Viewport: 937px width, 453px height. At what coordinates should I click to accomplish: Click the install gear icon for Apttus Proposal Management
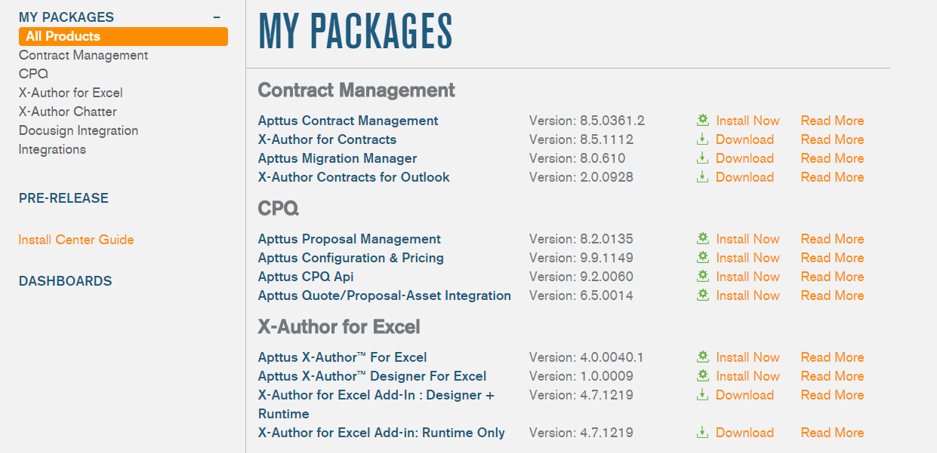(x=701, y=238)
